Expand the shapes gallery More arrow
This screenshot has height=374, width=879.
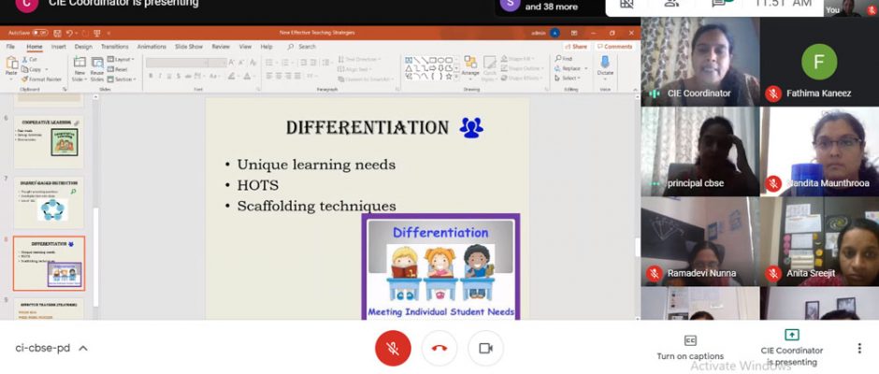click(456, 77)
